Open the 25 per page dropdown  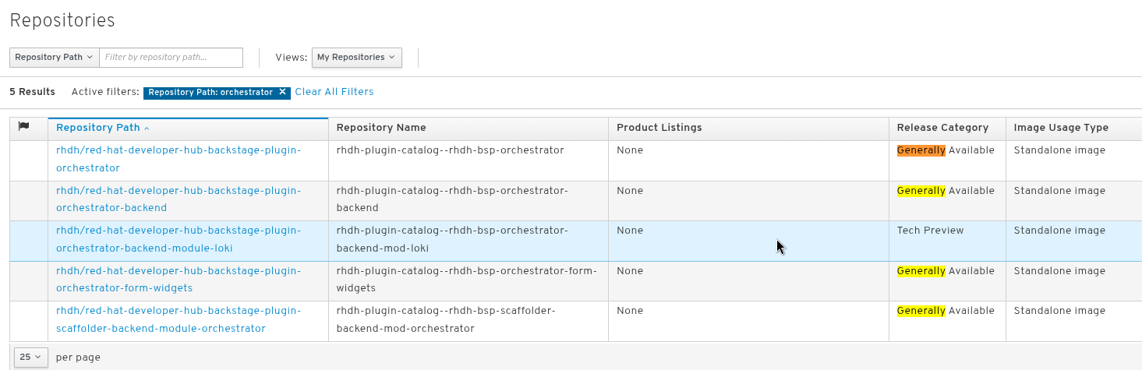coord(30,357)
